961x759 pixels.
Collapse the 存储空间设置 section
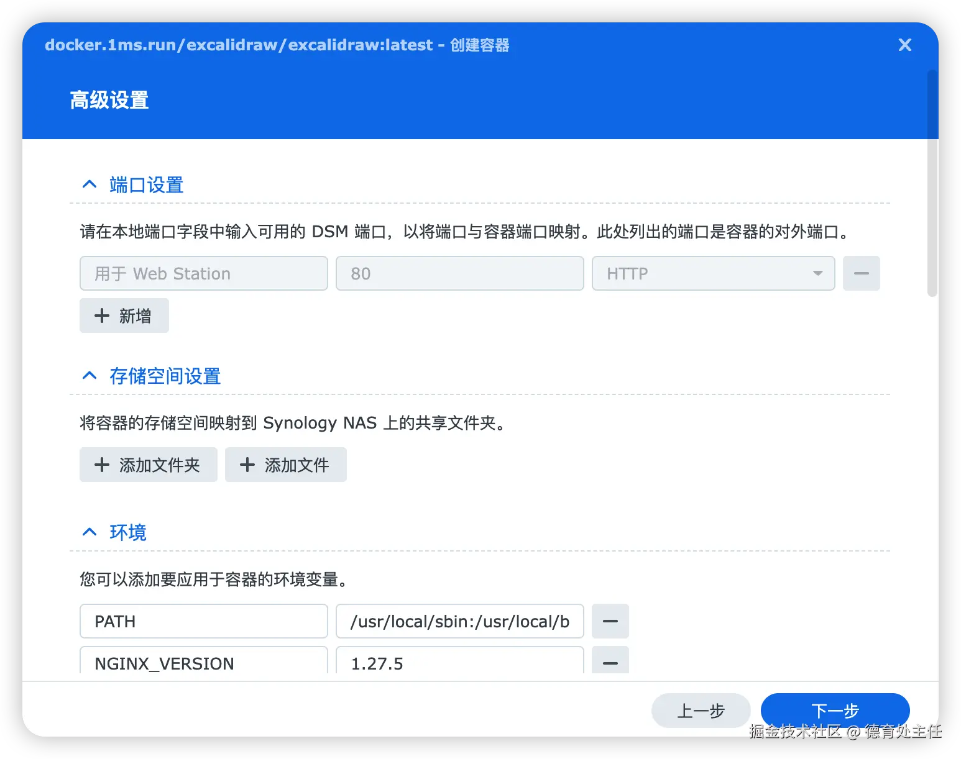pyautogui.click(x=90, y=376)
